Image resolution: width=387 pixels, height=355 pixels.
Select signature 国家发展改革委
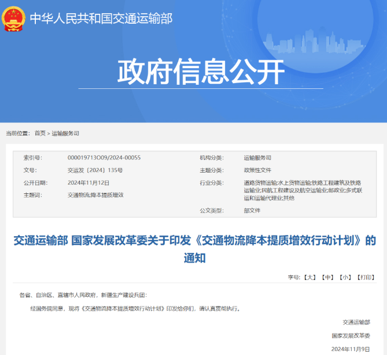(351, 335)
